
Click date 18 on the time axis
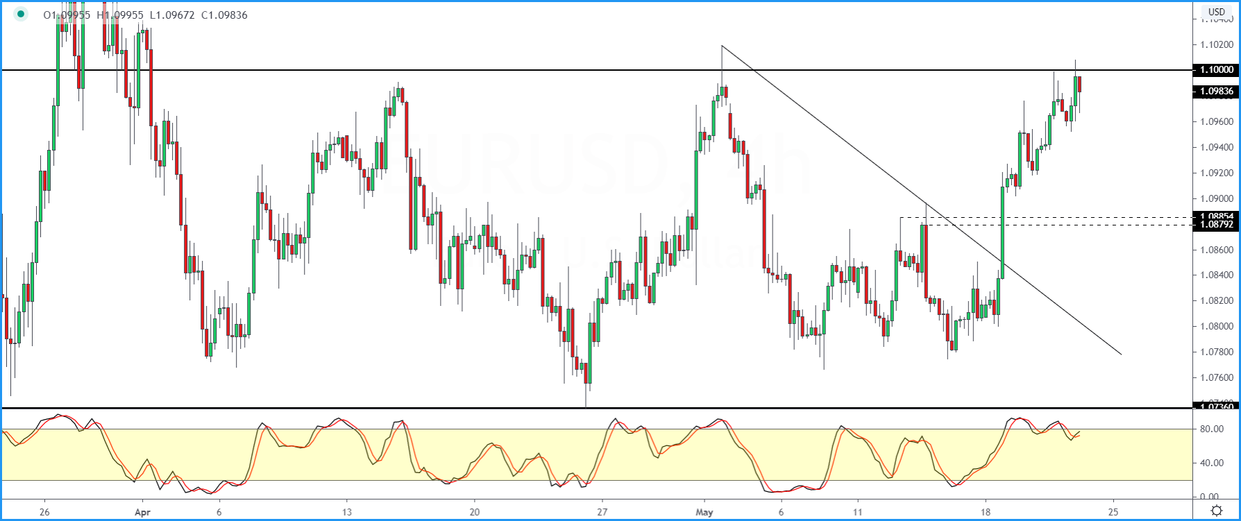tap(985, 513)
